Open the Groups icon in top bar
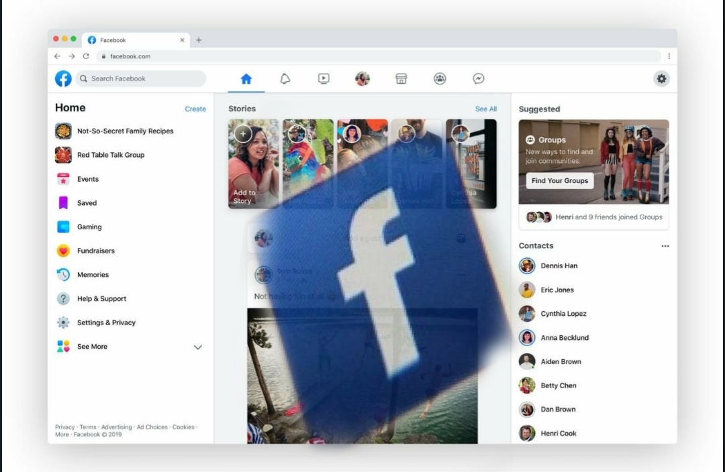 tap(440, 79)
